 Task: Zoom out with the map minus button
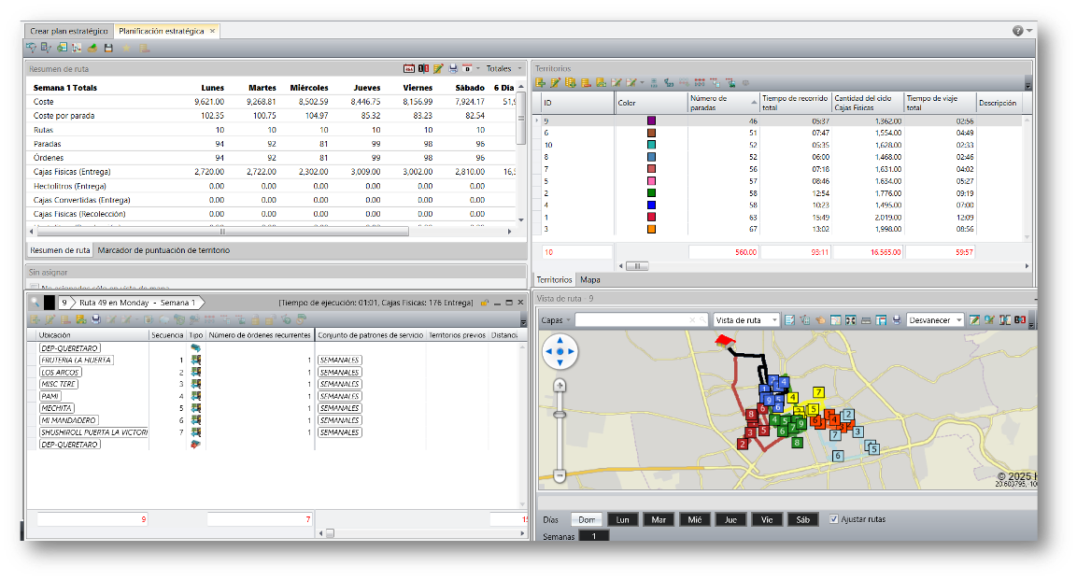click(560, 475)
